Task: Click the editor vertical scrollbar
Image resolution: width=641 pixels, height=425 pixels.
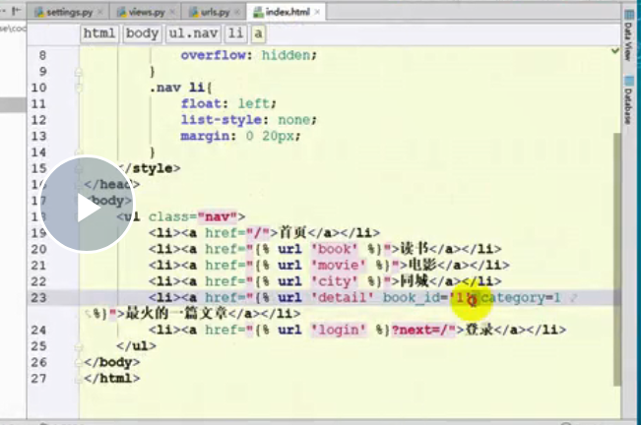Action: 617,259
